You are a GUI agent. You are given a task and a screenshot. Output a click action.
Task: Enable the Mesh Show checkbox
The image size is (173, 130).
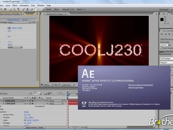tap(53, 9)
